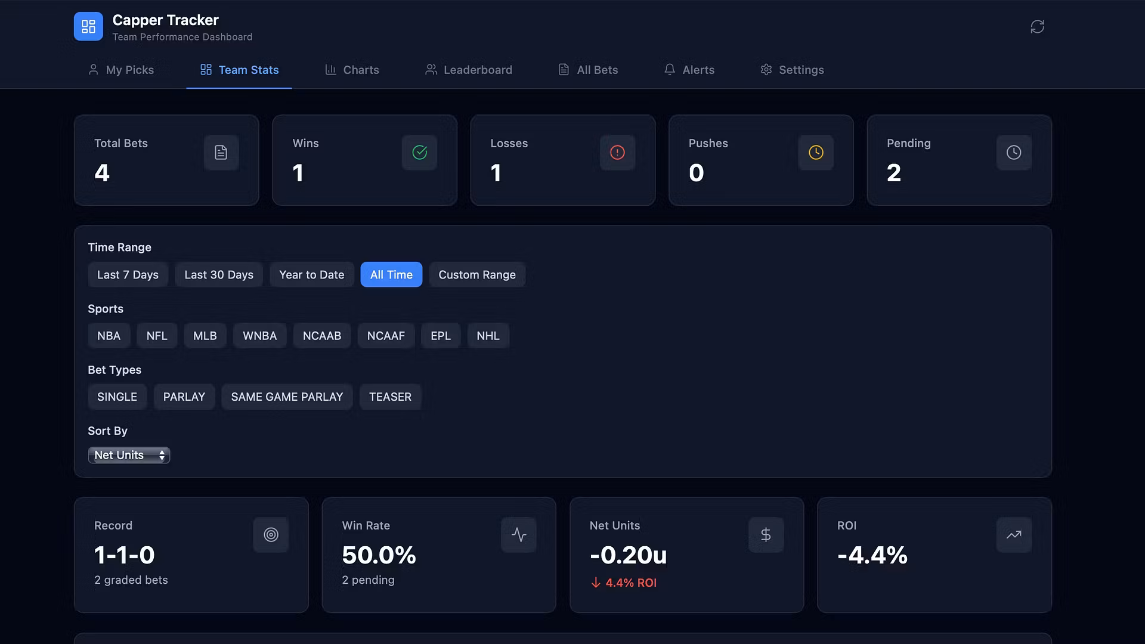Image resolution: width=1145 pixels, height=644 pixels.
Task: Click the refresh icon in header
Action: [x=1037, y=27]
